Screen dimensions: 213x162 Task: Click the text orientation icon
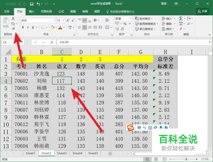pyautogui.click(x=95, y=20)
